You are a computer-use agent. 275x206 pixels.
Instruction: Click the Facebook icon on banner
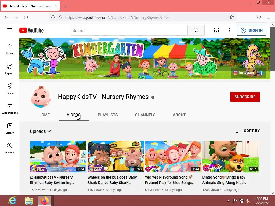point(261,73)
